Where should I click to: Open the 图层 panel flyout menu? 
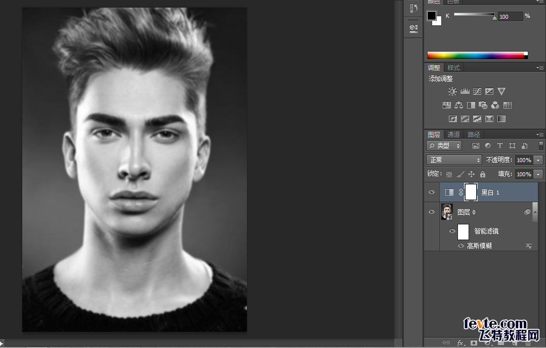[540, 134]
